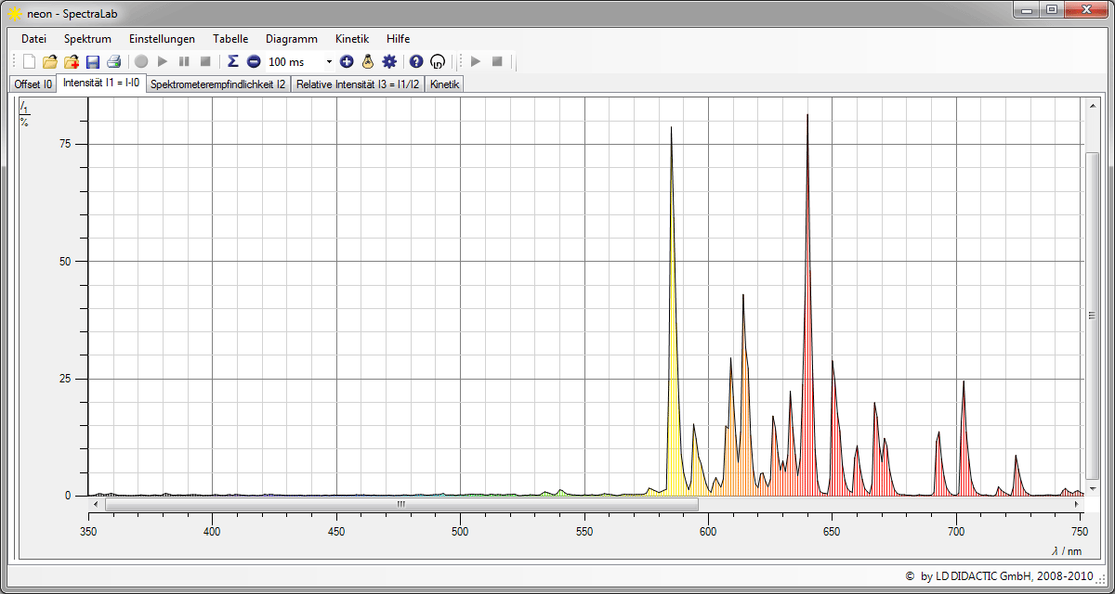
Task: Print the diagram using the printer icon
Action: pyautogui.click(x=113, y=62)
